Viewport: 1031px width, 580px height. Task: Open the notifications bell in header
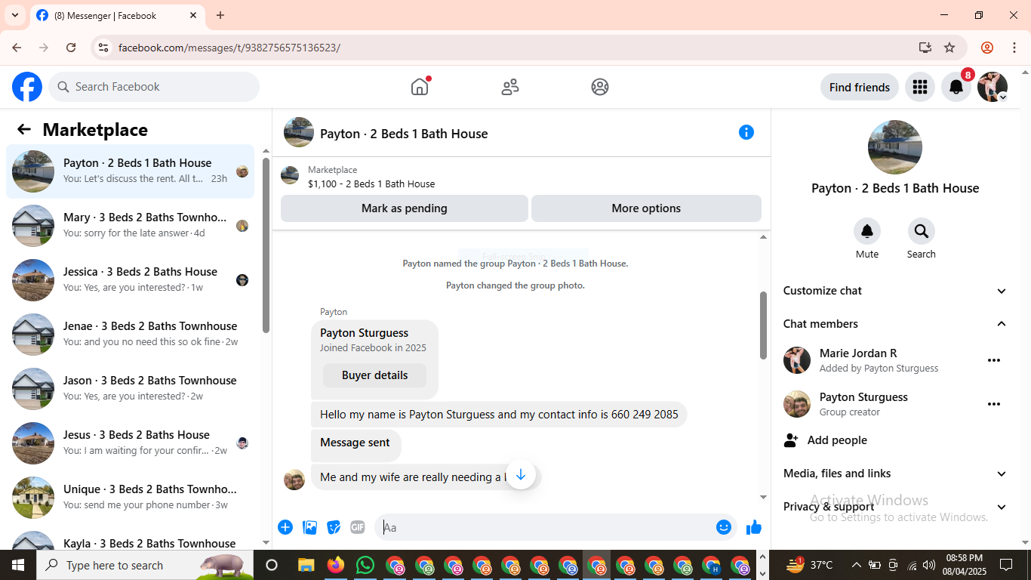coord(956,87)
